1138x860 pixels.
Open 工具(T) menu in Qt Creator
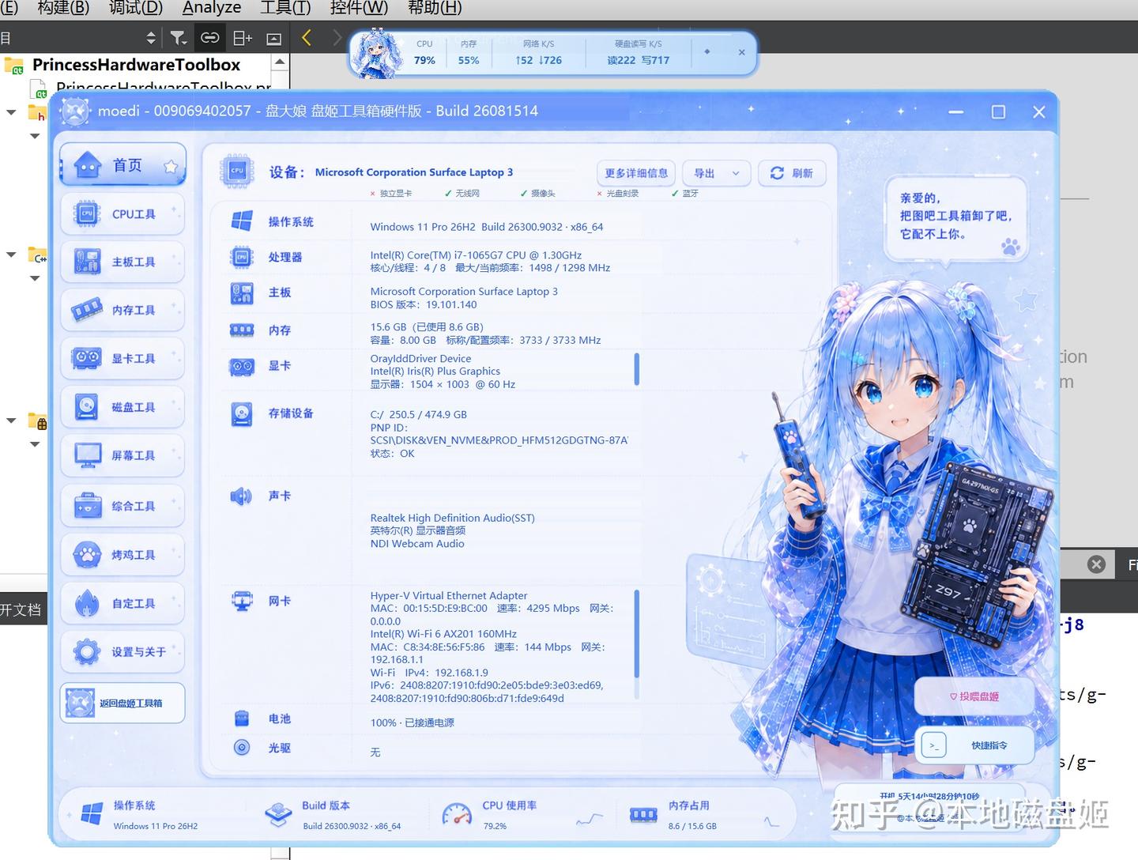[x=285, y=8]
